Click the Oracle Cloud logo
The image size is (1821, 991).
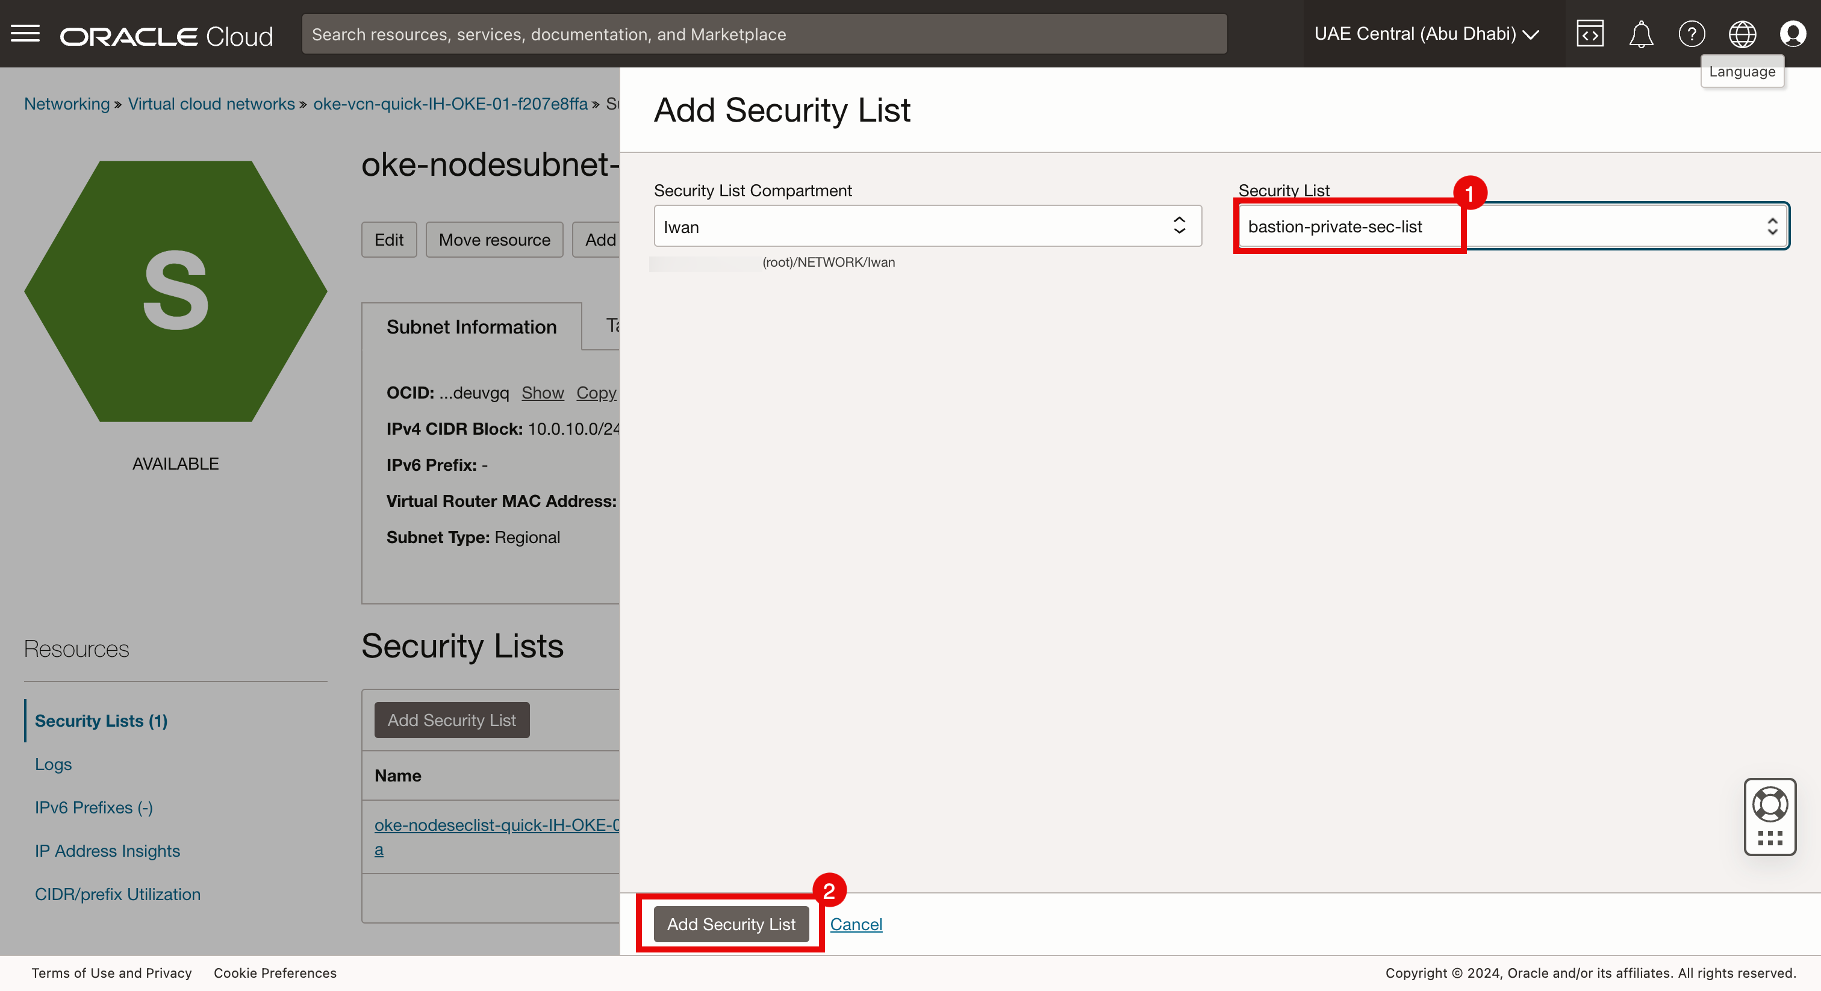coord(166,36)
